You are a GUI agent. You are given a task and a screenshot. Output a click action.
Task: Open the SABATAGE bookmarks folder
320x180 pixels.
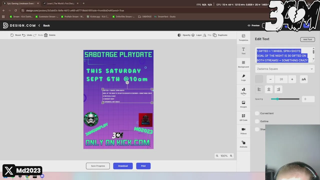point(145,17)
